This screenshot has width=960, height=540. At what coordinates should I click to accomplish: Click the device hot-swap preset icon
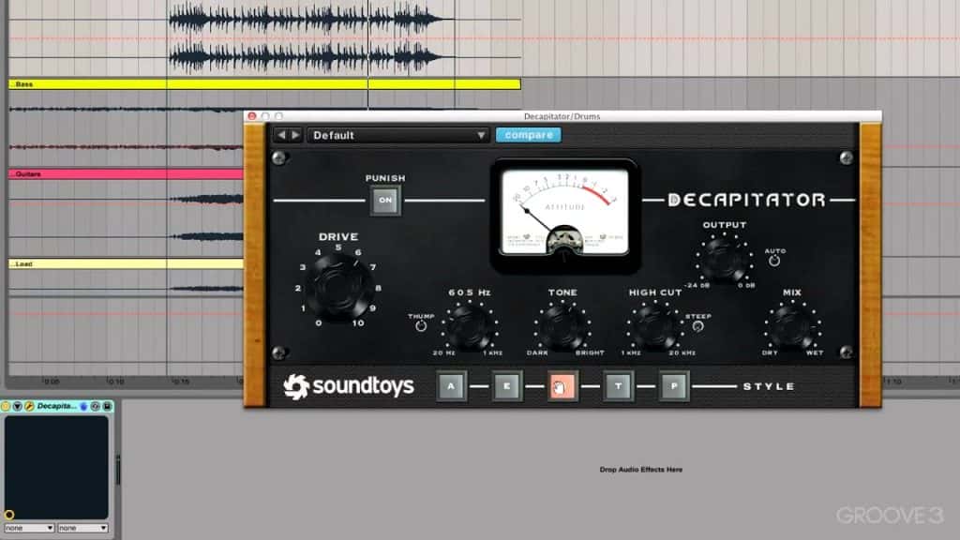coord(96,406)
